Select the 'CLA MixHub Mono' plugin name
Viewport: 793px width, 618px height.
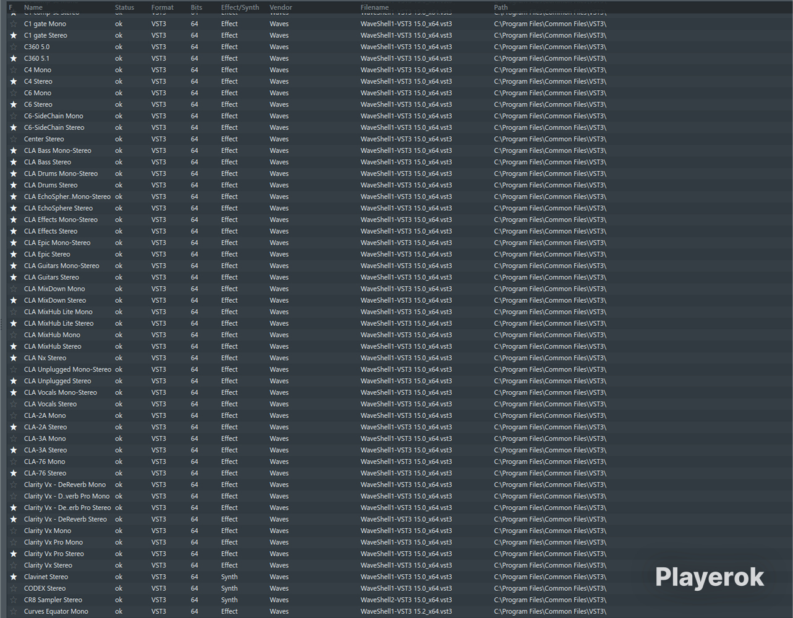[52, 335]
